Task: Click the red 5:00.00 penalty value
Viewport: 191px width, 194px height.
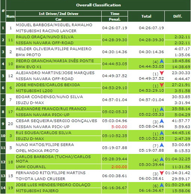Action: pyautogui.click(x=119, y=127)
